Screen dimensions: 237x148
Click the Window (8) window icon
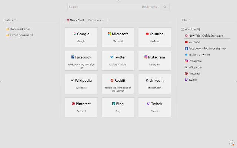[182, 29]
